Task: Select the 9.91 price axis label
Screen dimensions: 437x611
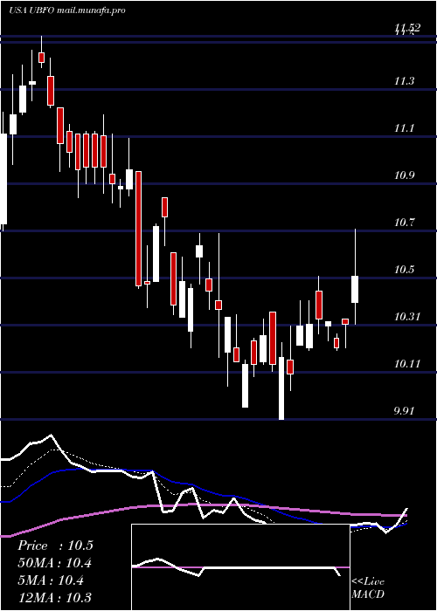Action: (406, 411)
